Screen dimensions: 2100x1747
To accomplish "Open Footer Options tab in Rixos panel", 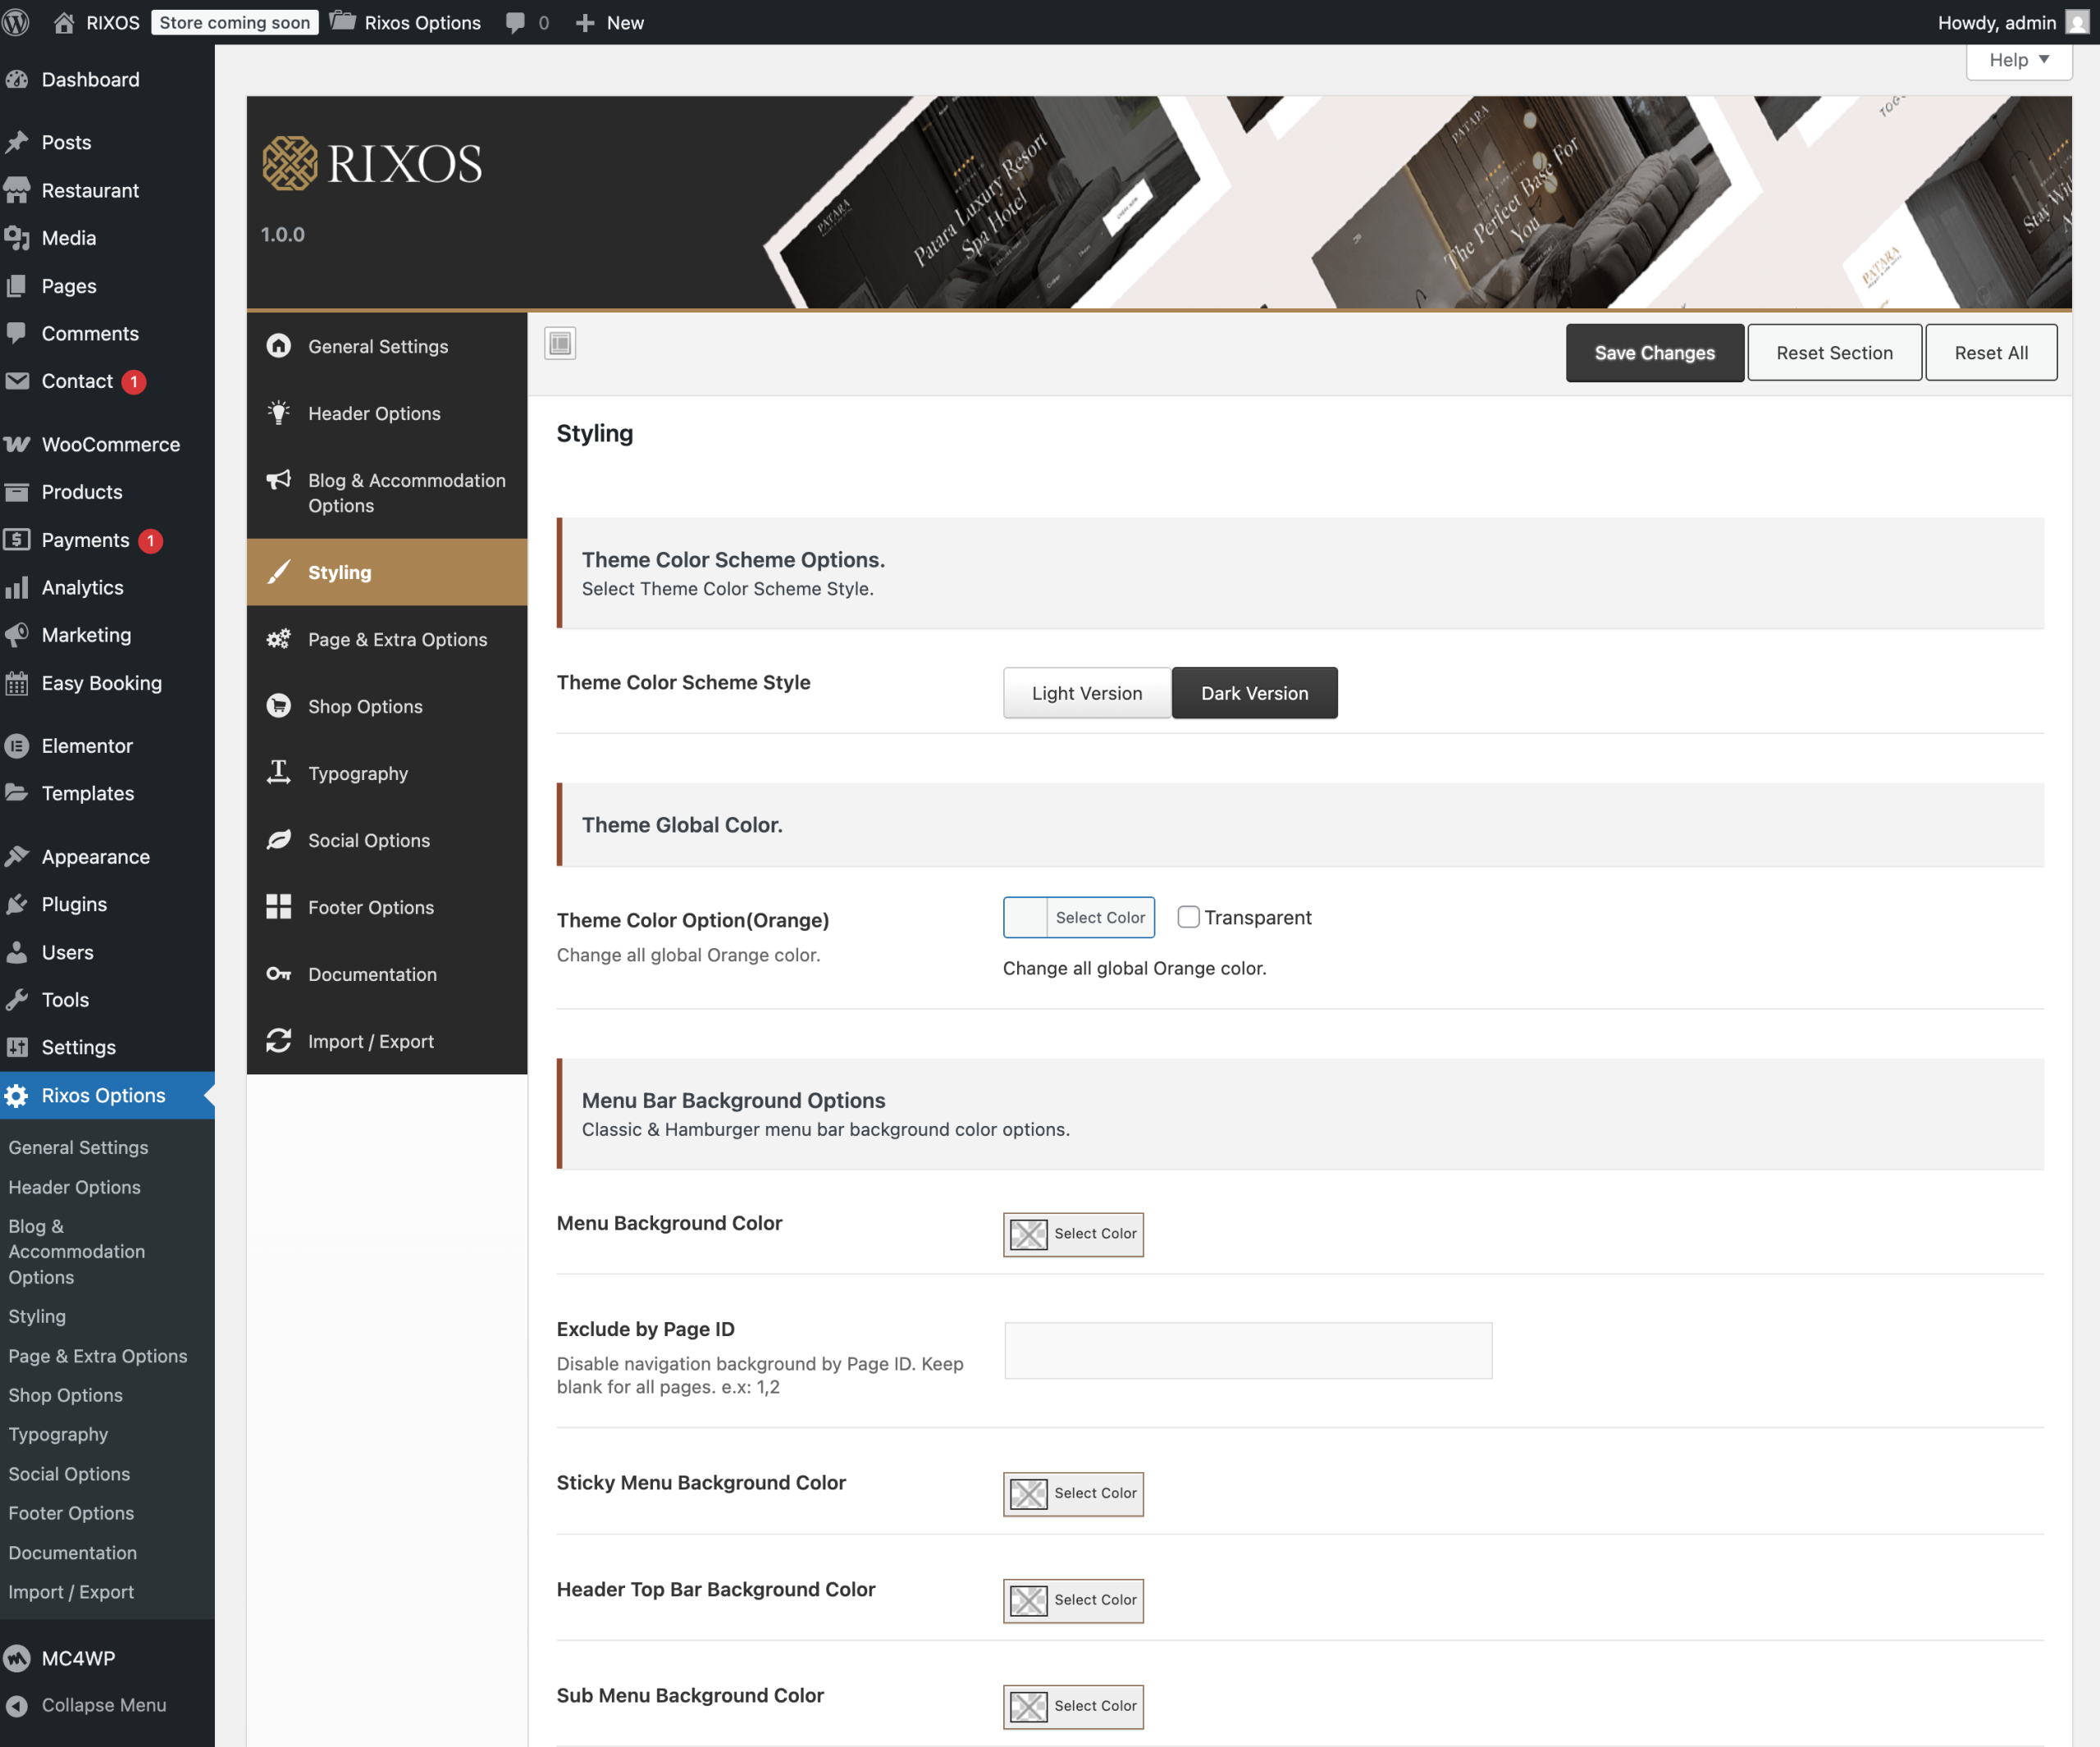I will click(387, 907).
